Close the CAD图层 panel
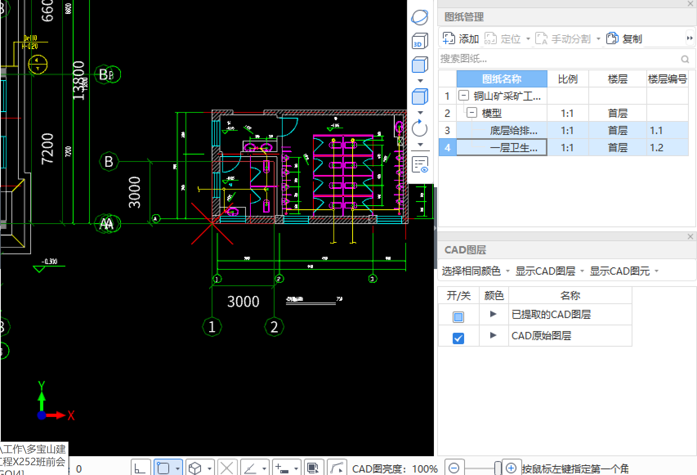 coord(690,236)
